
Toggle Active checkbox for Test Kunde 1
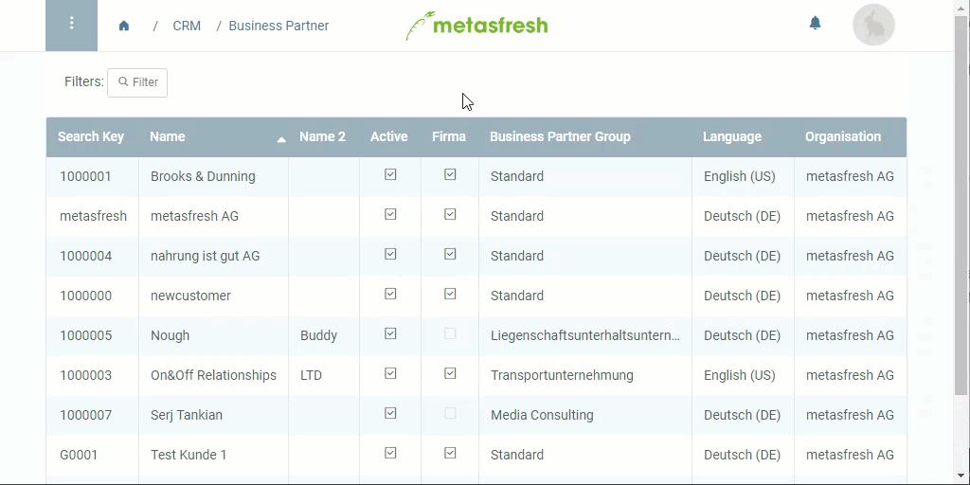coord(390,454)
